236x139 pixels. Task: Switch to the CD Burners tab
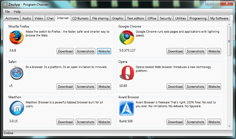click(x=80, y=18)
